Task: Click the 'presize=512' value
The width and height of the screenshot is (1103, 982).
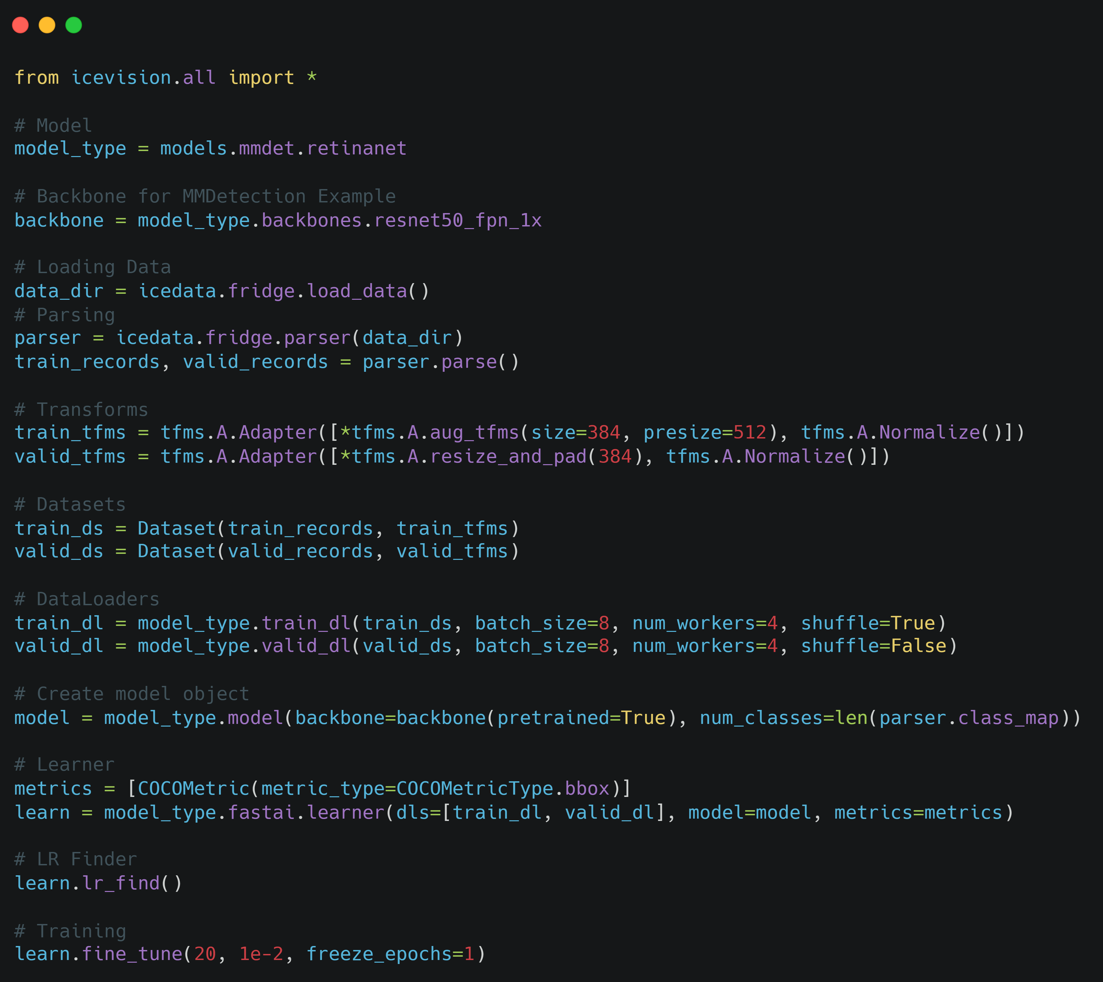Action: [705, 432]
